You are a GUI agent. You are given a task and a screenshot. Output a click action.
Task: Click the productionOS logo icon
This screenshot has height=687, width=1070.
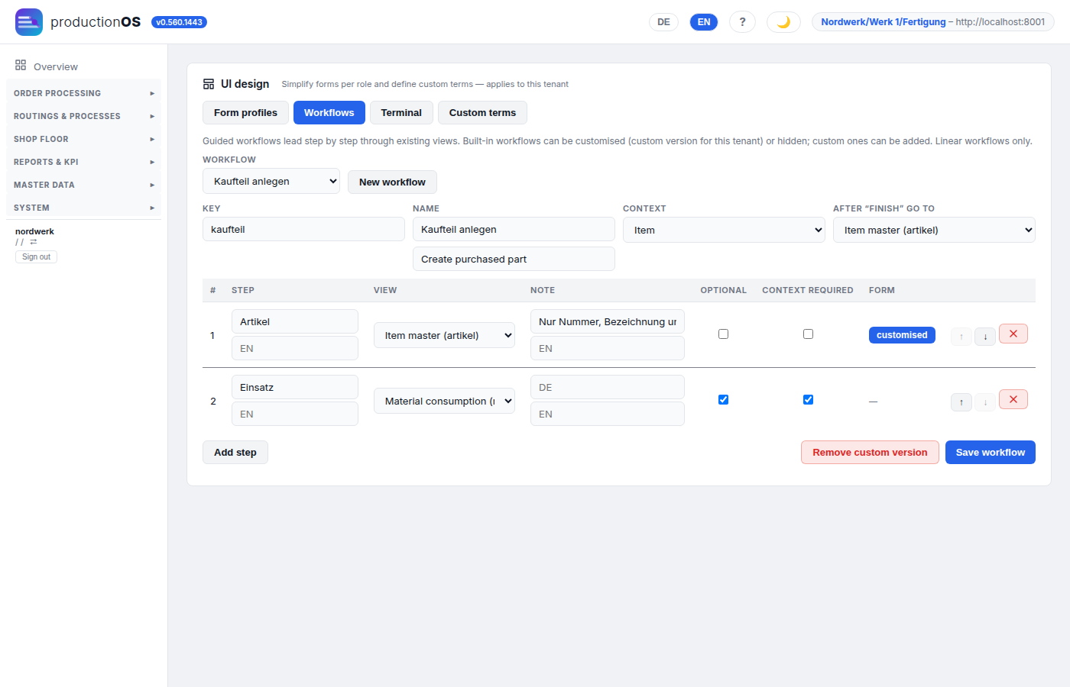(x=29, y=22)
